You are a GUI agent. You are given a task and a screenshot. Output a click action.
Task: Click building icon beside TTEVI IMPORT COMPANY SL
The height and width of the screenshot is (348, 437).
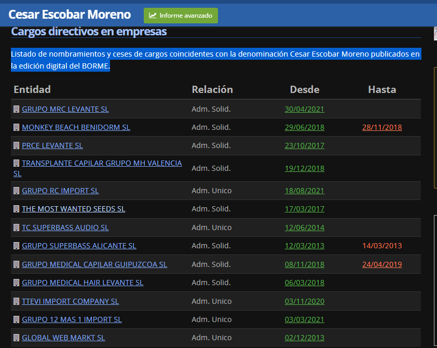click(x=17, y=301)
